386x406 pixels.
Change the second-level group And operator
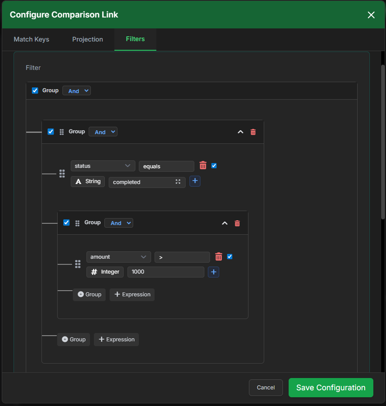click(x=103, y=132)
